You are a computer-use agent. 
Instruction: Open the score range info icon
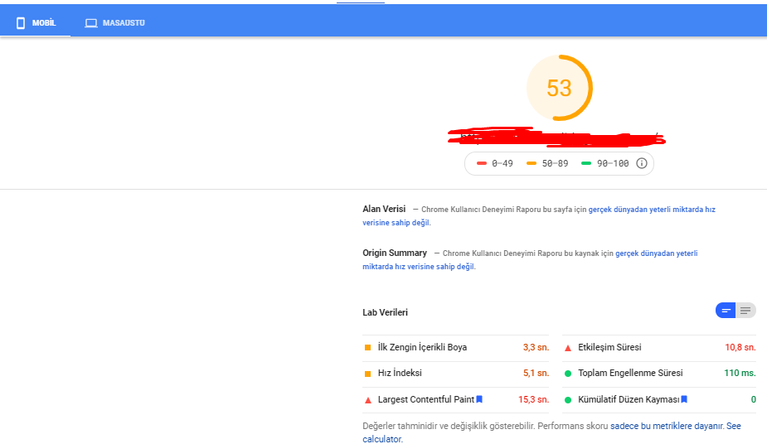tap(641, 163)
